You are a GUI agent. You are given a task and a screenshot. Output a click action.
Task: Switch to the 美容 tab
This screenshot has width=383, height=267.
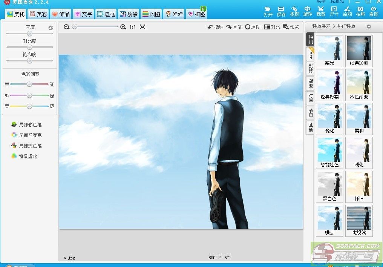click(38, 14)
